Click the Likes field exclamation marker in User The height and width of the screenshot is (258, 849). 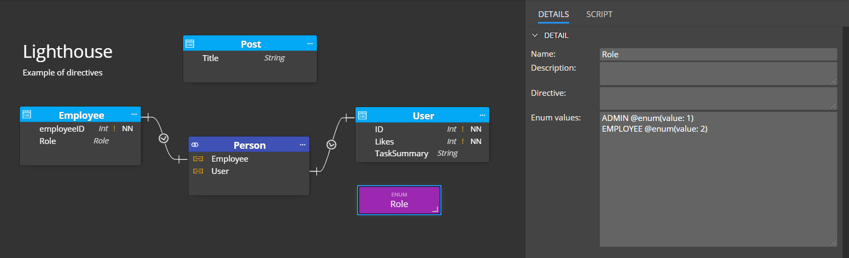tap(463, 141)
